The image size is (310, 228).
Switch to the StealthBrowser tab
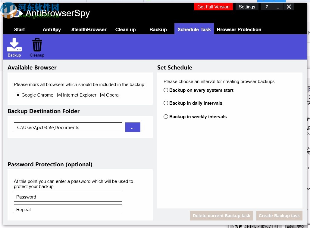tap(89, 29)
